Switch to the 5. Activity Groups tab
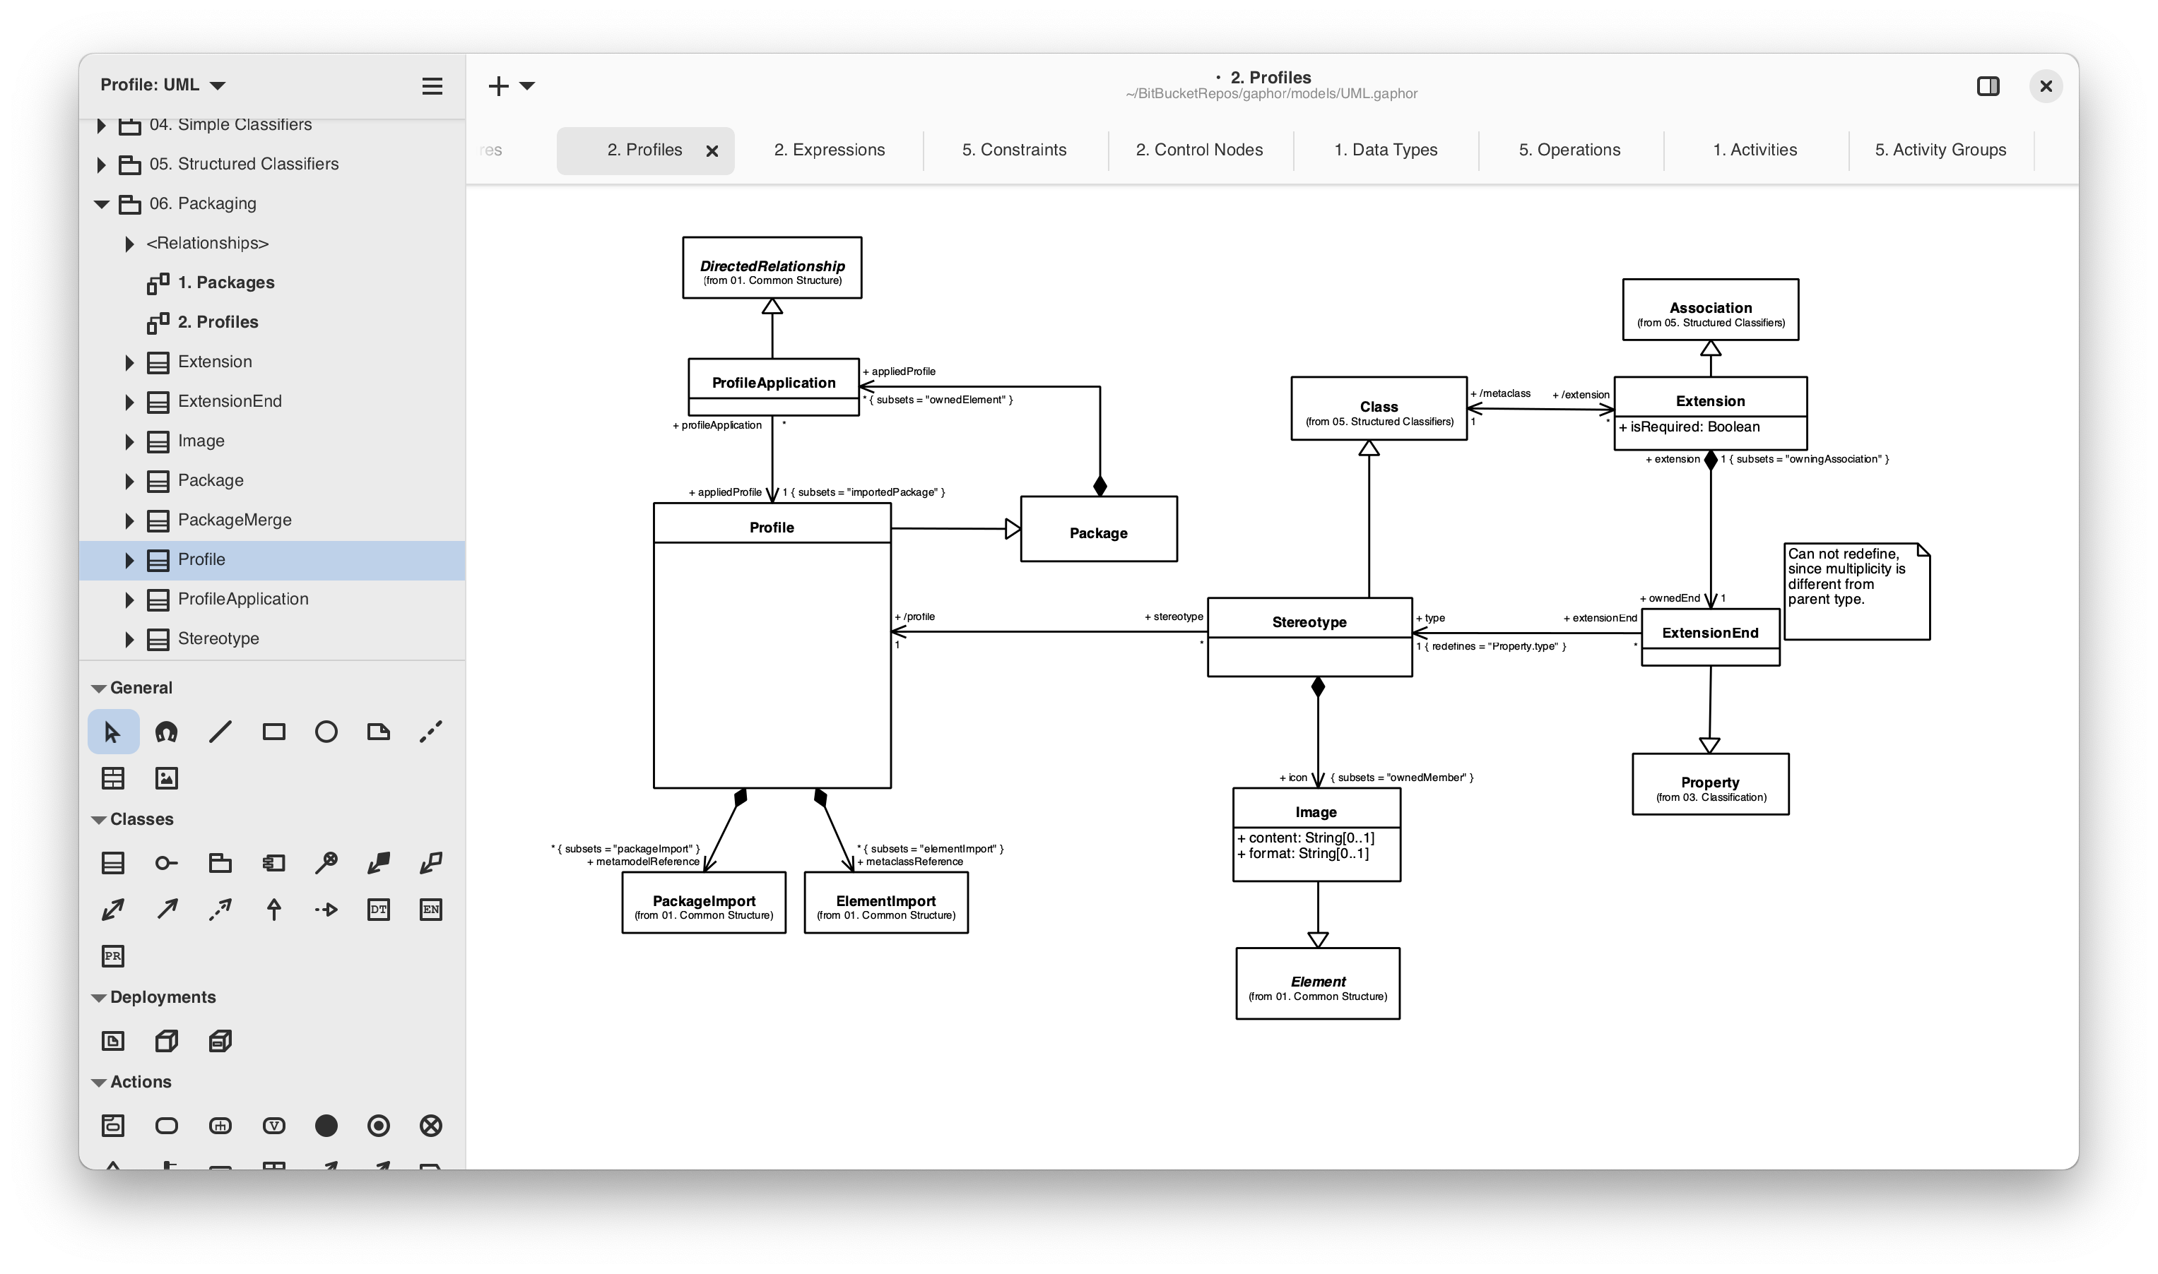 click(x=1941, y=150)
